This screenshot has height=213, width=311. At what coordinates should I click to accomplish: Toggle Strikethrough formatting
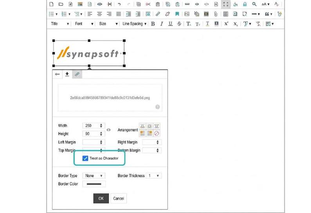(179, 24)
